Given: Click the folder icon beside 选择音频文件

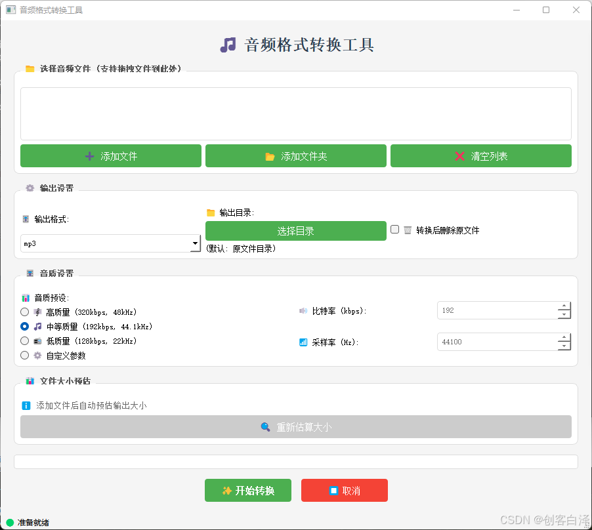Looking at the screenshot, I should (30, 69).
